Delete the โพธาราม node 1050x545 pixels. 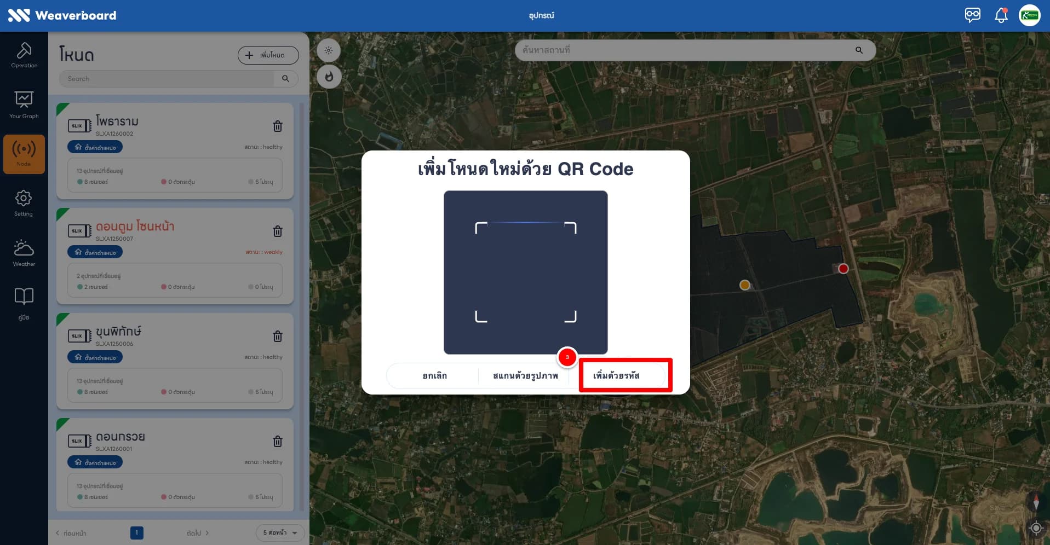[278, 126]
